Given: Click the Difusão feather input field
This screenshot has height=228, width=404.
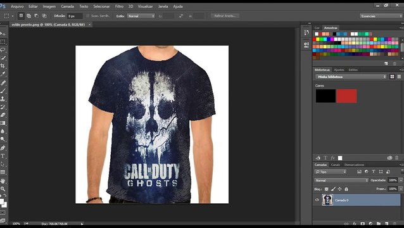Looking at the screenshot, I should click(75, 16).
